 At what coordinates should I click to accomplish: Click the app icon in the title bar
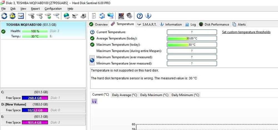(x=2, y=3)
